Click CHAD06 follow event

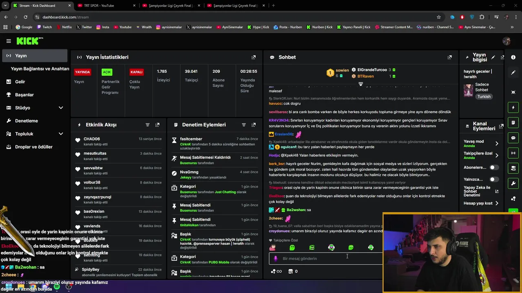(118, 141)
